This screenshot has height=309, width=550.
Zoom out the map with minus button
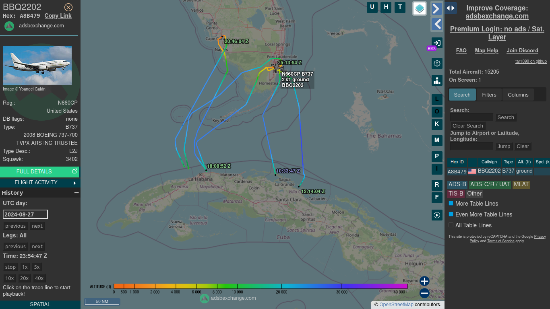tap(424, 293)
